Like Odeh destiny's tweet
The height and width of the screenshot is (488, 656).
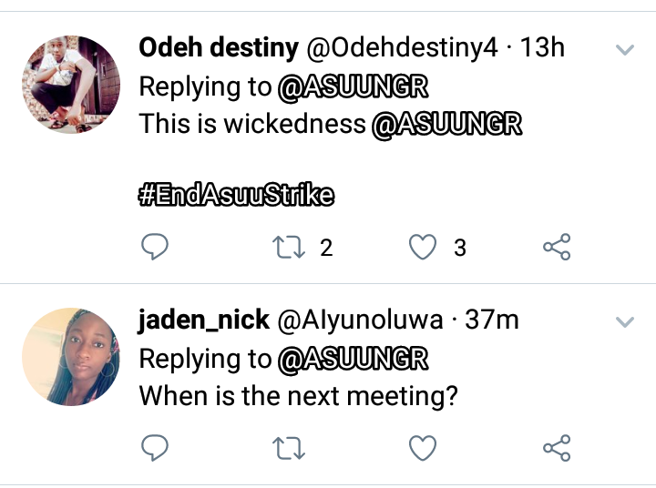click(x=422, y=246)
